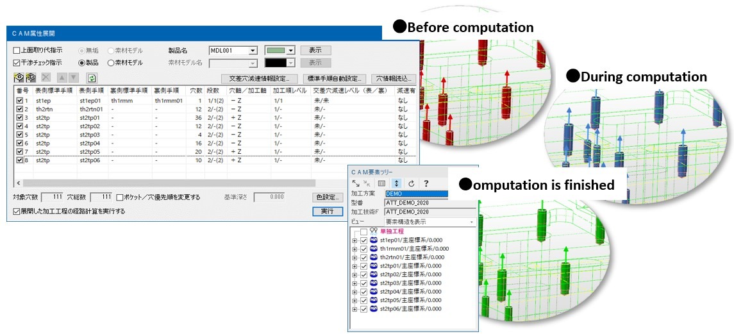Click the first eye-cube icon in attribute toolbar

[x=19, y=78]
